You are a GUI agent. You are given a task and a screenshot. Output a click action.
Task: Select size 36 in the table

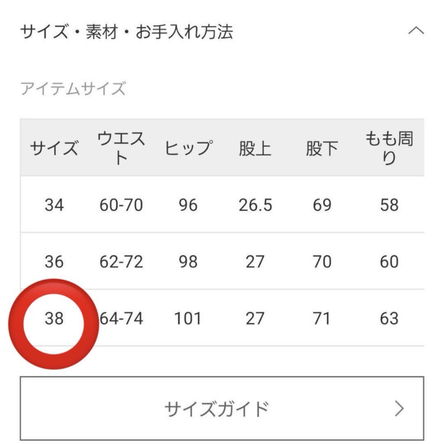coord(54,261)
